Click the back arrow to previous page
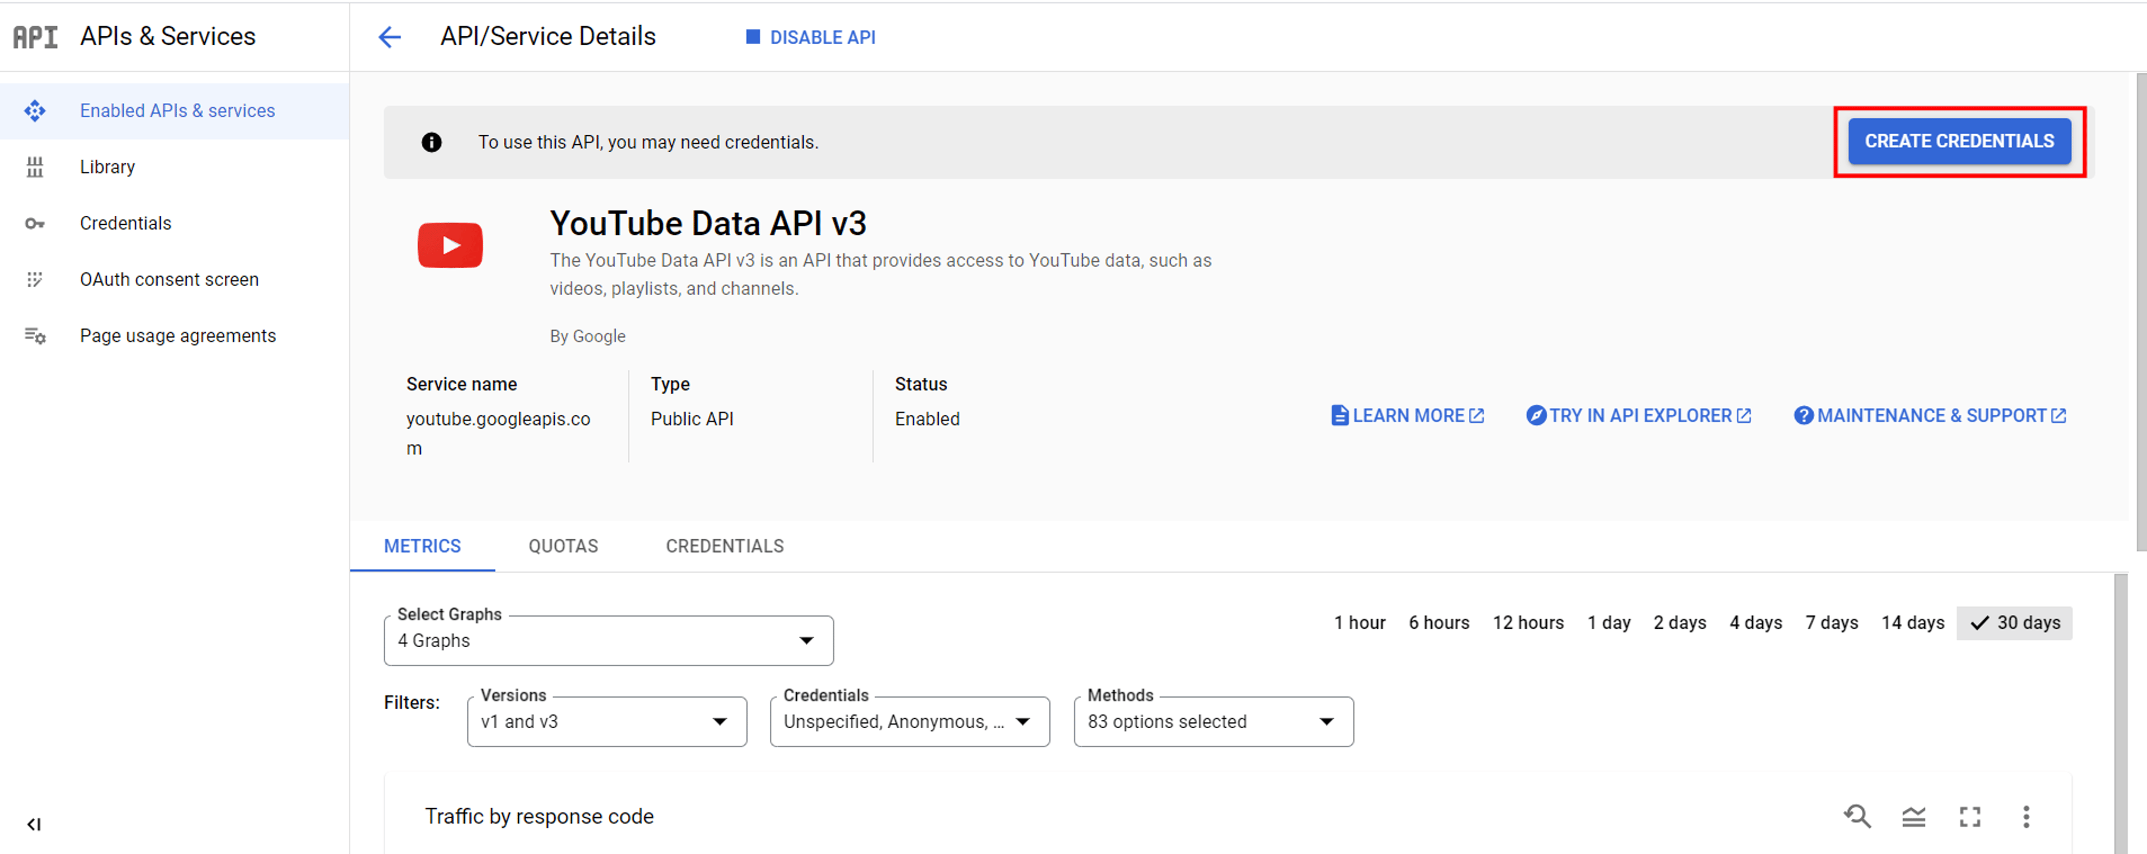The width and height of the screenshot is (2147, 854). (389, 37)
